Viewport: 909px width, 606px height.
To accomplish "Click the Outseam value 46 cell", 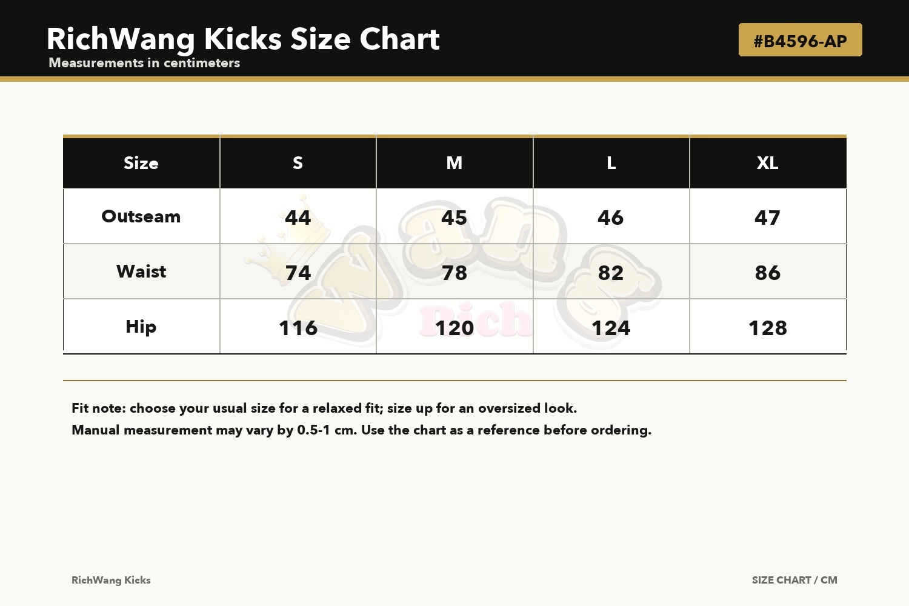I will pos(611,216).
